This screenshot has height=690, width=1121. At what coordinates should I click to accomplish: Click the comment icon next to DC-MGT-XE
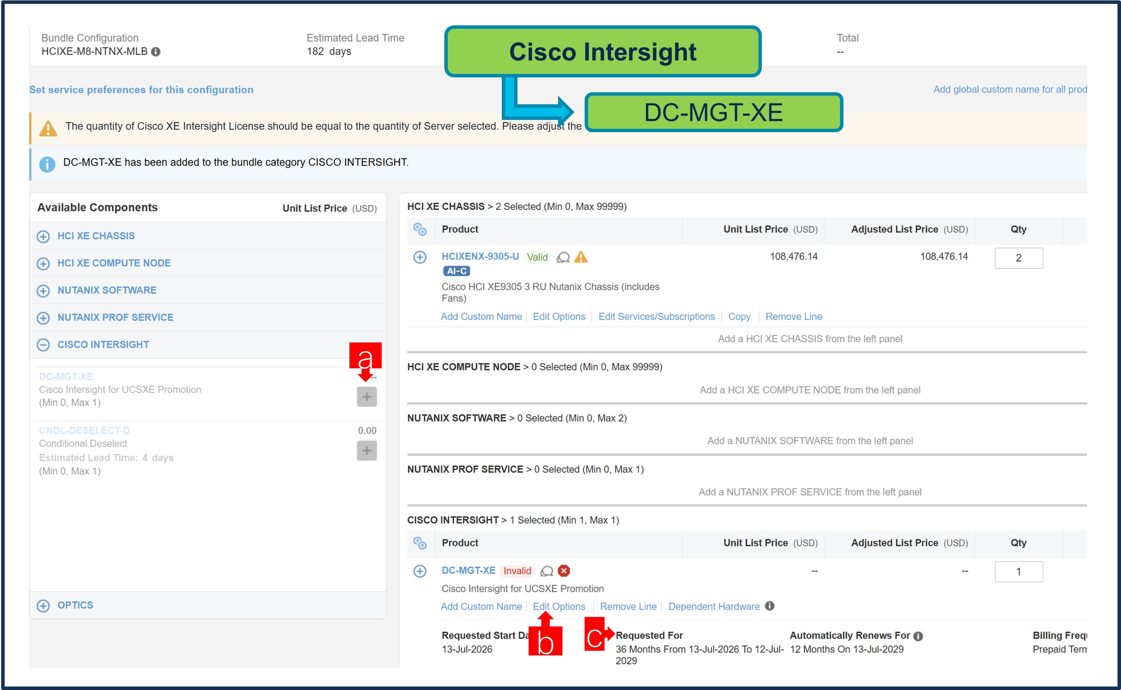click(x=547, y=571)
